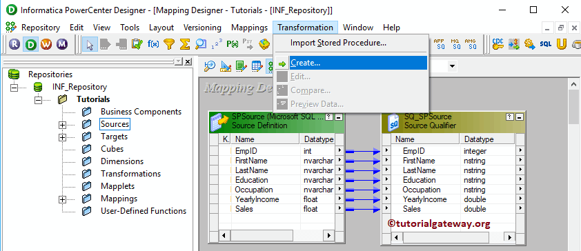This screenshot has height=251, width=581.
Task: Click the Designer app icon in title bar
Action: click(x=12, y=10)
